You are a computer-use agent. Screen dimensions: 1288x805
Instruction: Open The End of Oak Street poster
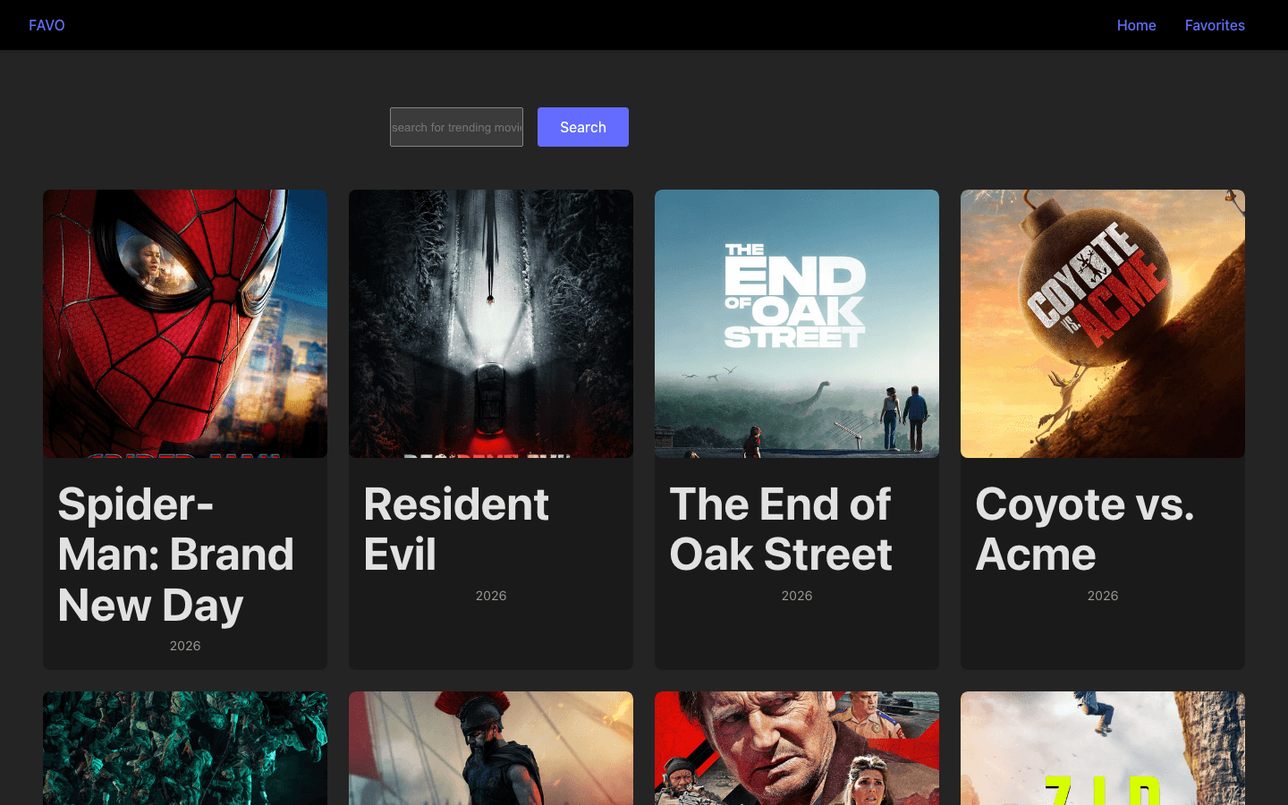[x=797, y=324]
